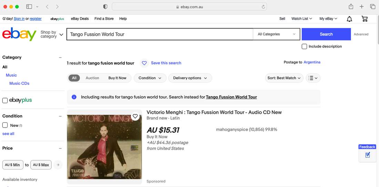
Task: Enable the ebayplus filter checkbox
Action: [5, 100]
